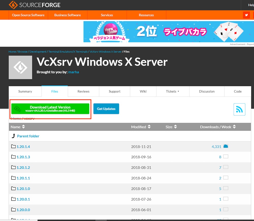Screen dimensions: 254x221
Task: Open the RSS feed icon
Action: [239, 109]
